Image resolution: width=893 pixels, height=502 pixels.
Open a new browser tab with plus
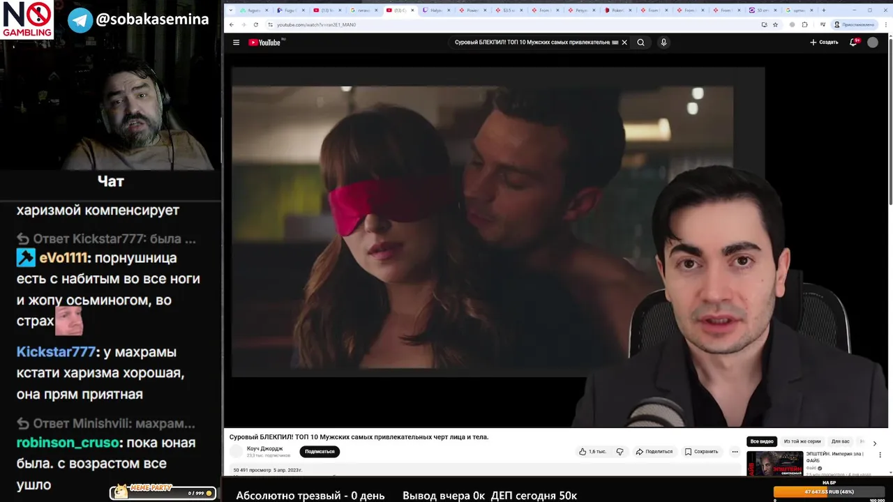click(824, 10)
